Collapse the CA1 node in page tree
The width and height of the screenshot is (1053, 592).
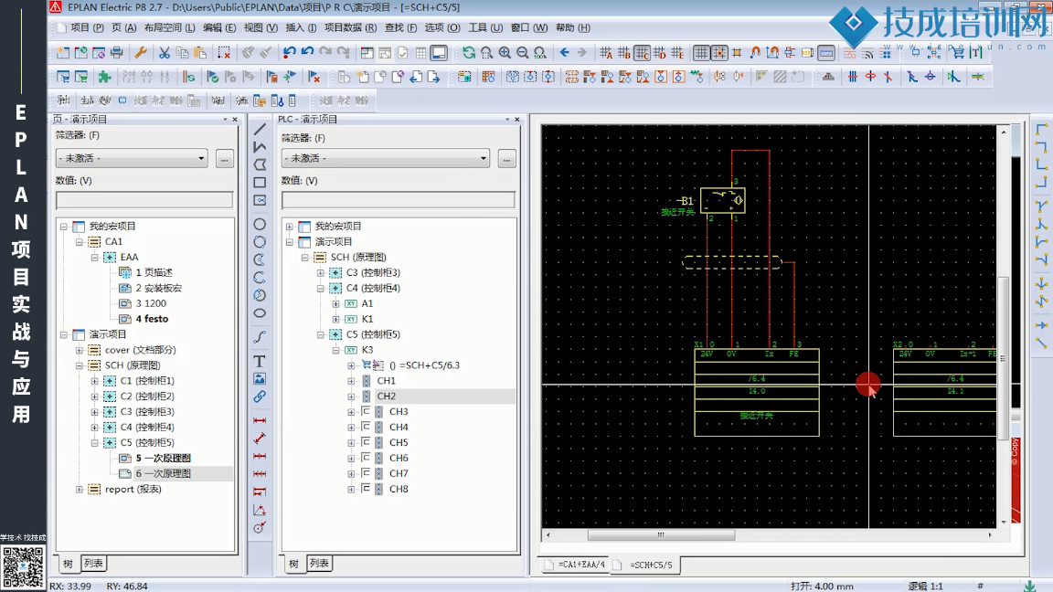(x=80, y=241)
